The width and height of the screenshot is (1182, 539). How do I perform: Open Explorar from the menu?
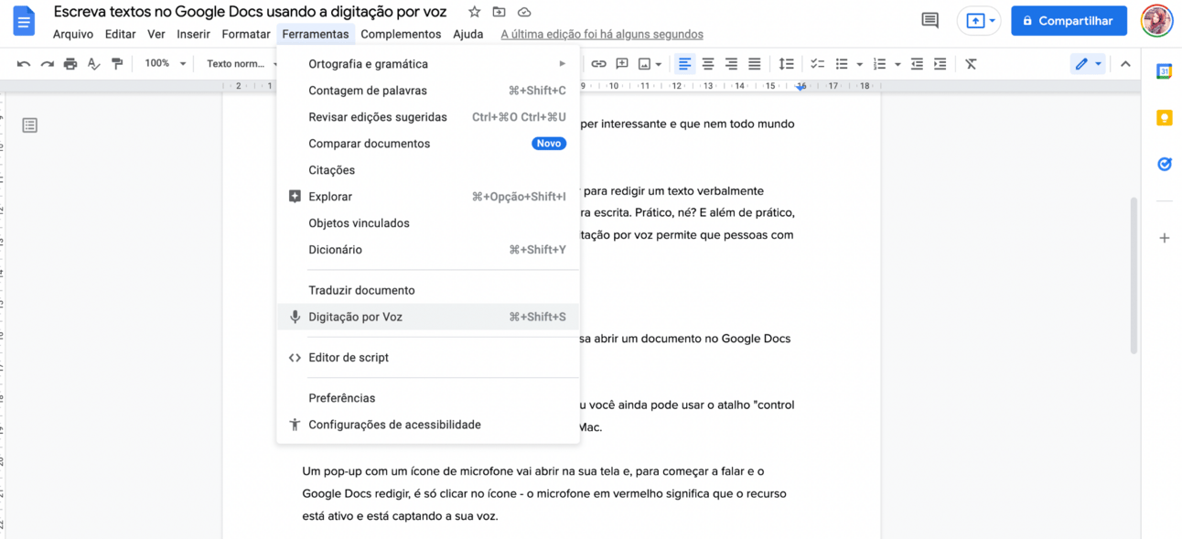[x=428, y=197]
